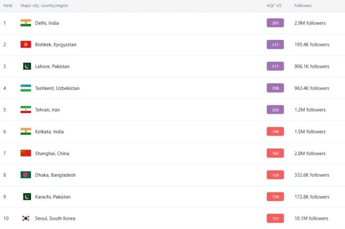Click the India flag beside Delhi
Image resolution: width=345 pixels, height=229 pixels.
coord(26,23)
